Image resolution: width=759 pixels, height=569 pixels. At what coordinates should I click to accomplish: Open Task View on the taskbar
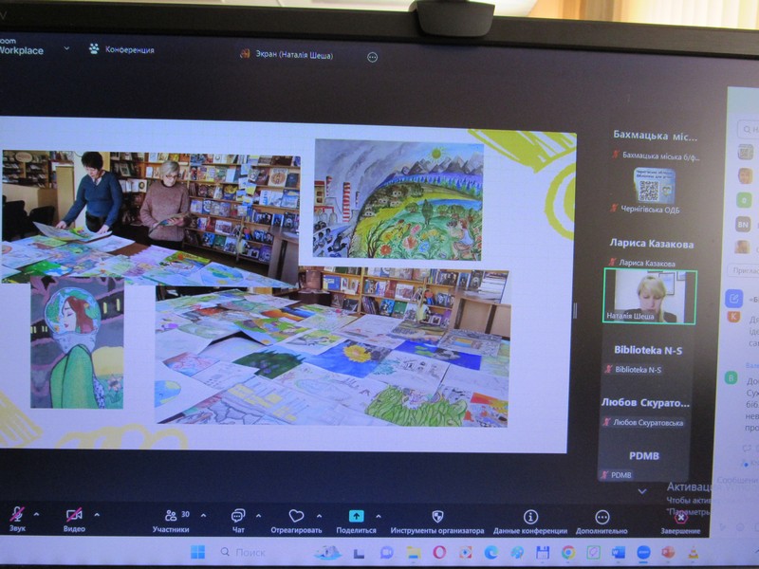pyautogui.click(x=359, y=553)
